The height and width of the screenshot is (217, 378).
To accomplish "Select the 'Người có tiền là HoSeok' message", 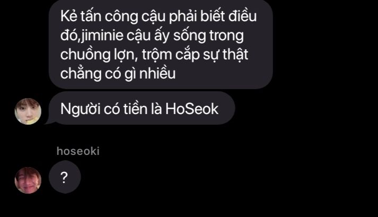I will coord(142,108).
